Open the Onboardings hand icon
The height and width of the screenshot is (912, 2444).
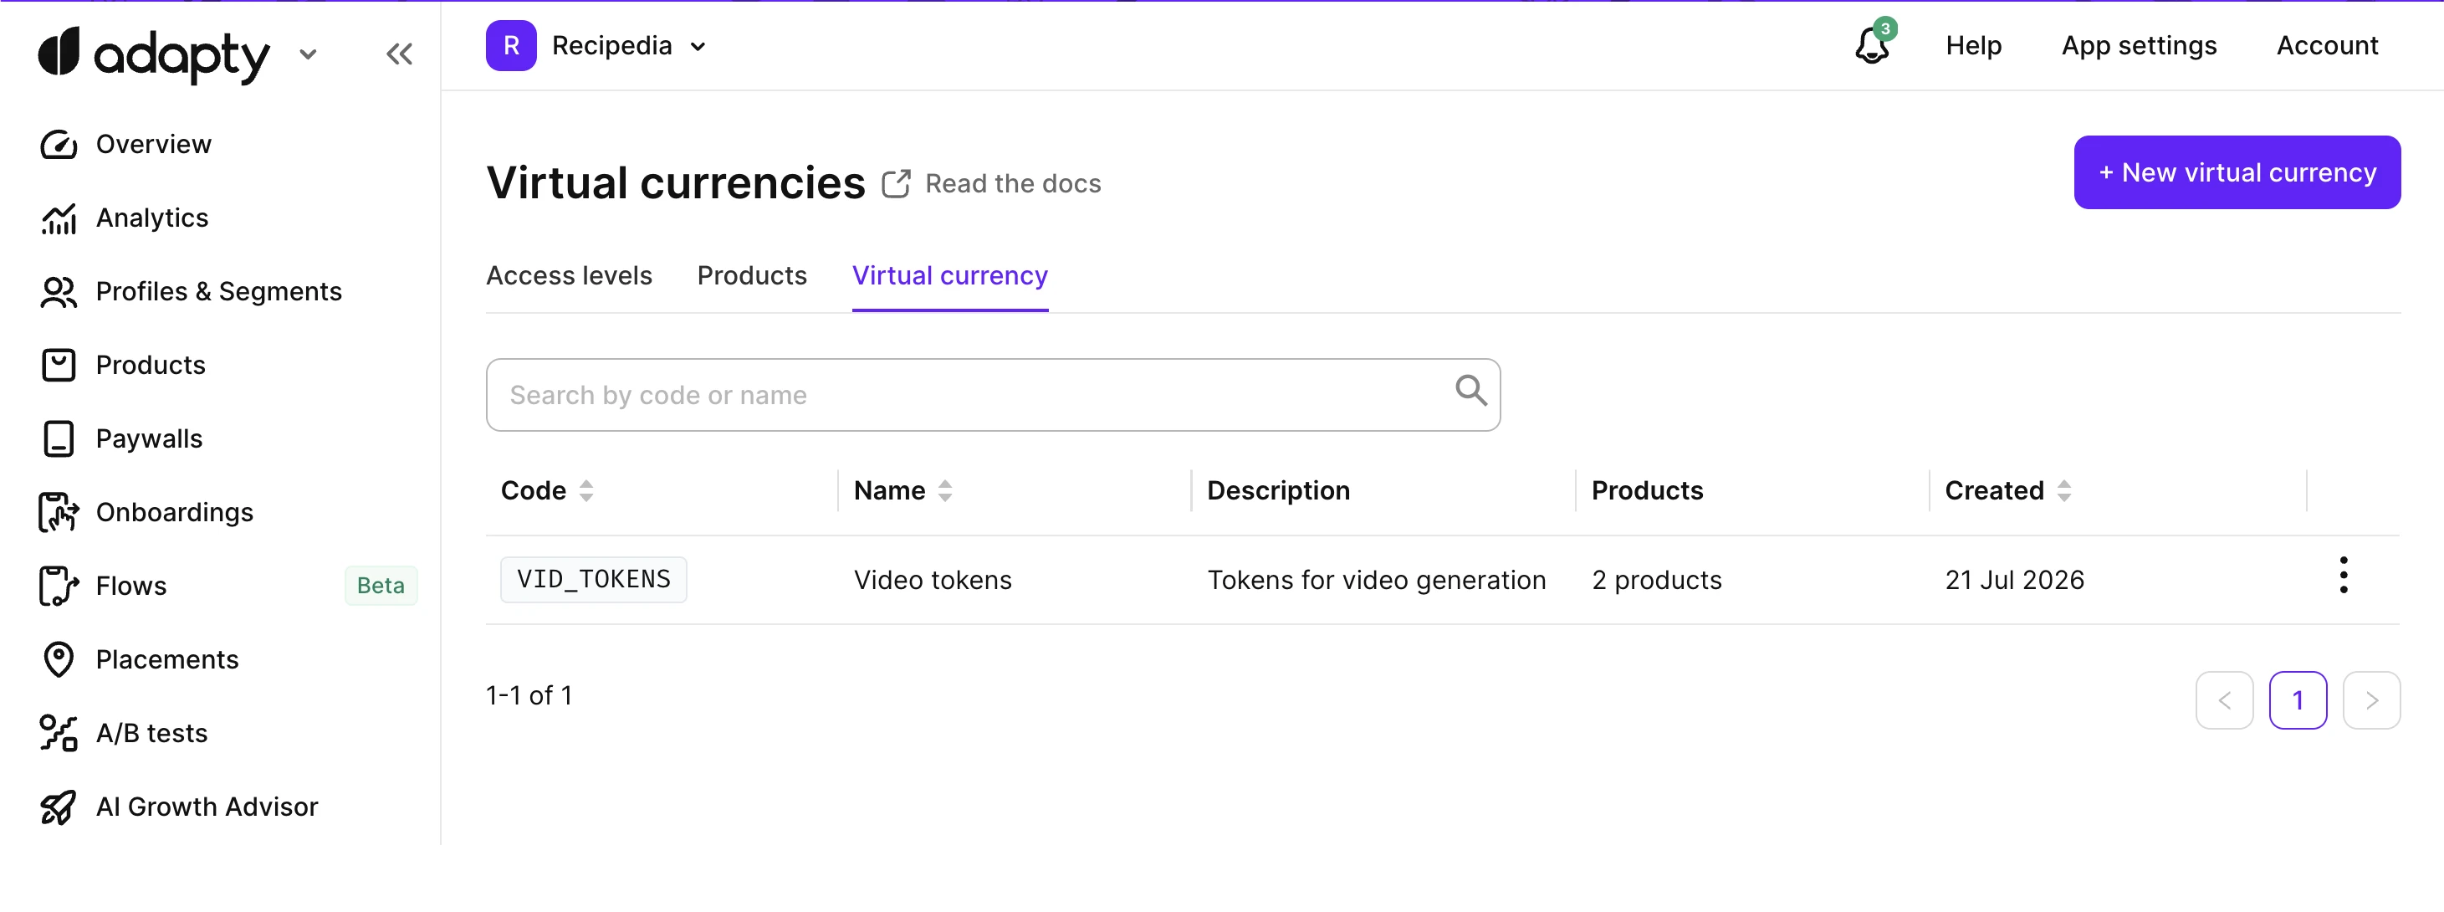click(x=59, y=512)
